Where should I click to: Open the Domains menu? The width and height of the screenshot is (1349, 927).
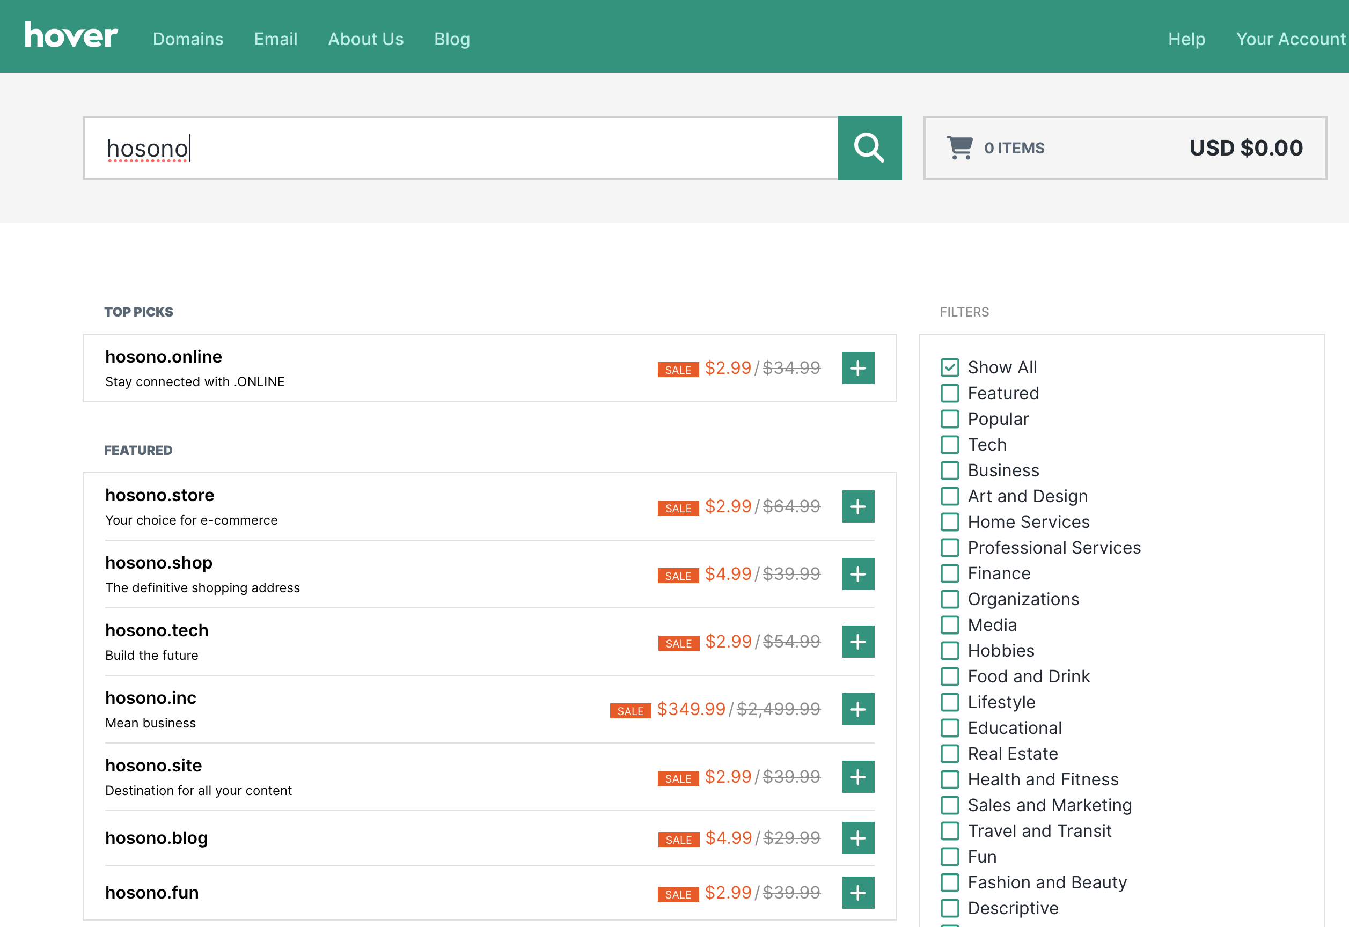(188, 39)
